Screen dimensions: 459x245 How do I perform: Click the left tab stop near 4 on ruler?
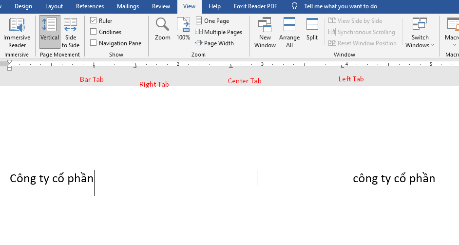(x=343, y=66)
